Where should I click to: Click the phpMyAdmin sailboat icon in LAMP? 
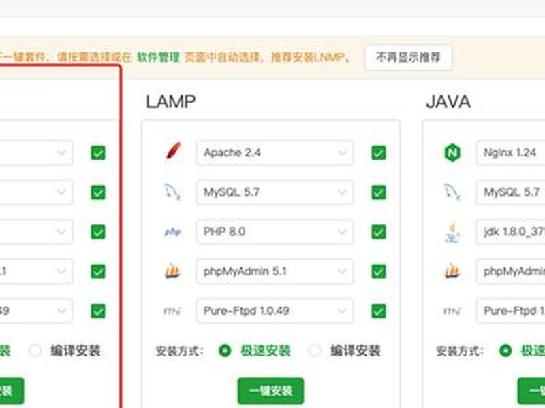172,271
